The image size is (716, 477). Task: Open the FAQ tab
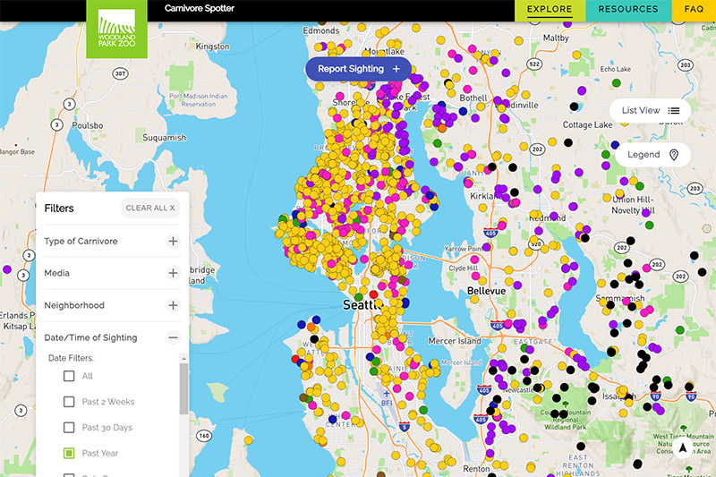point(694,10)
